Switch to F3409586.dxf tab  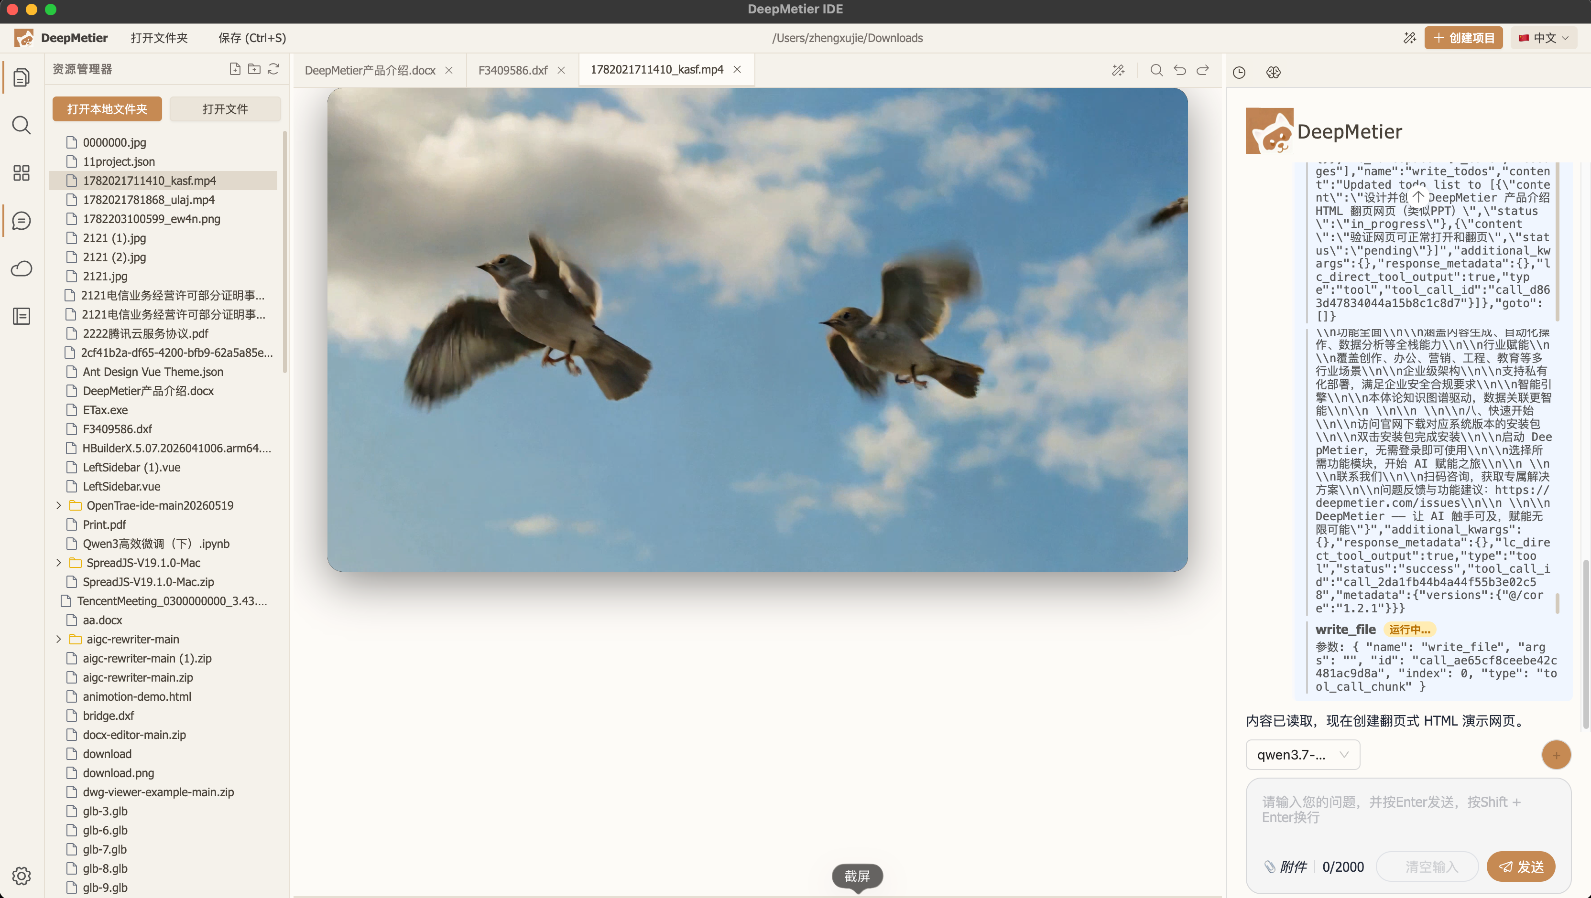(512, 70)
